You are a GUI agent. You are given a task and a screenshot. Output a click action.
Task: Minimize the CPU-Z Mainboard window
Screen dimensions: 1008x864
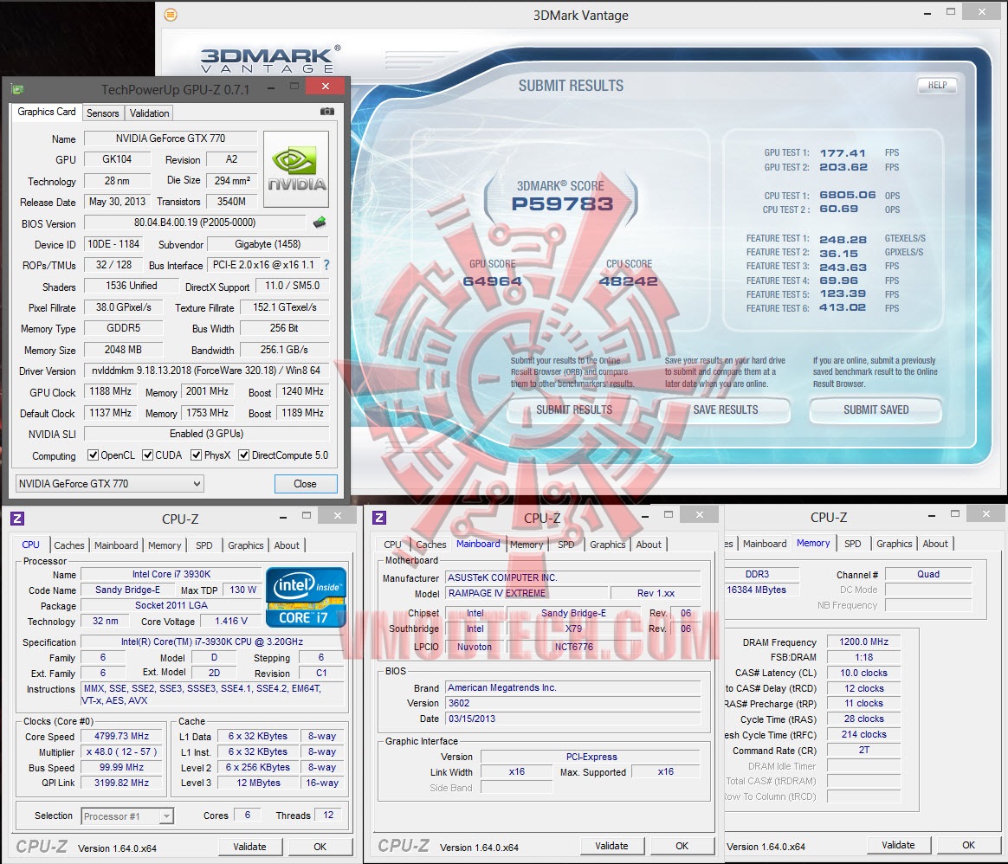click(x=645, y=516)
